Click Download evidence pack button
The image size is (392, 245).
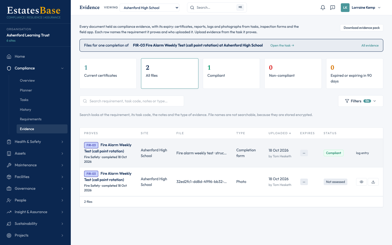pos(362,28)
